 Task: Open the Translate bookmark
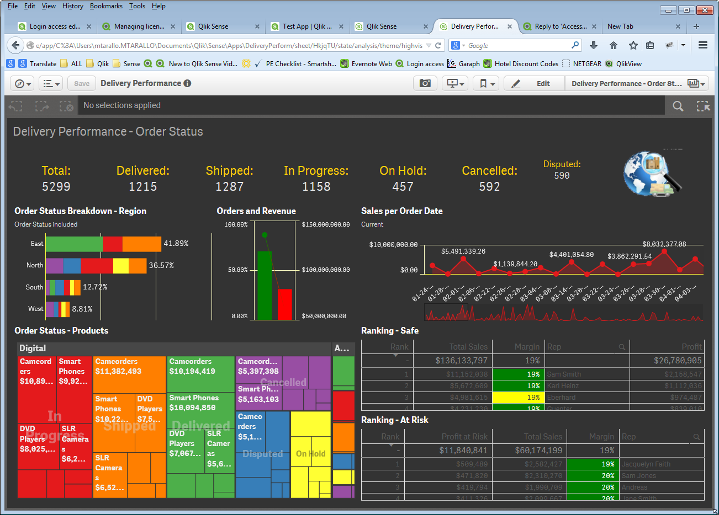pos(38,63)
